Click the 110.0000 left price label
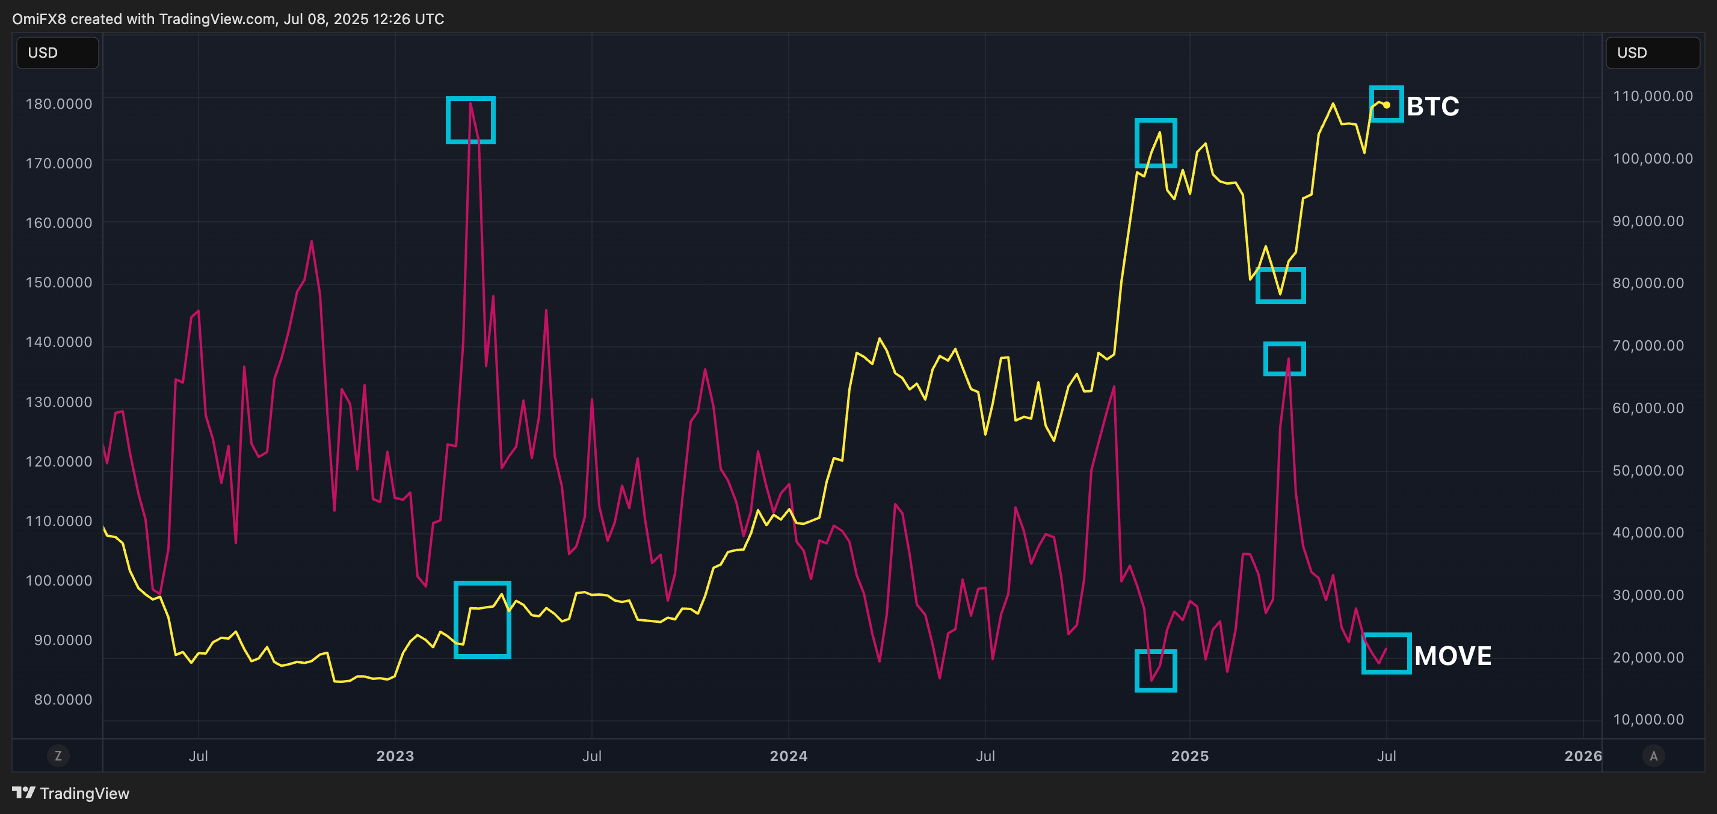The image size is (1717, 814). [58, 521]
